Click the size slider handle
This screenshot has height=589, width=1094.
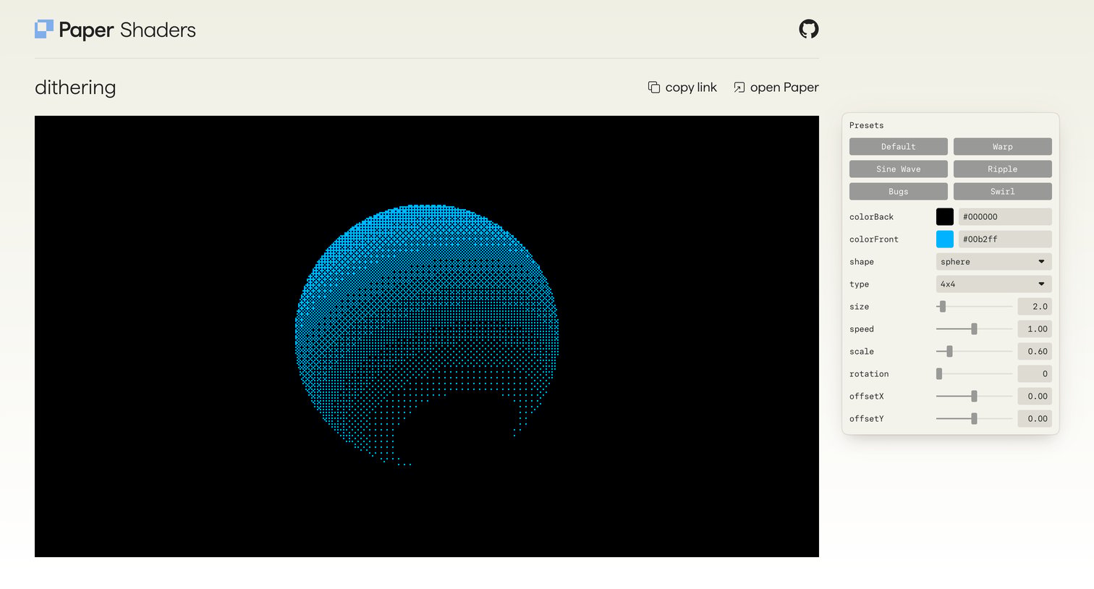(942, 306)
